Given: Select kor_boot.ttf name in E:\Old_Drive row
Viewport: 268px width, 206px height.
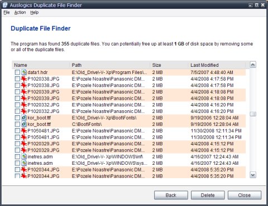Looking at the screenshot, I should [x=39, y=118].
